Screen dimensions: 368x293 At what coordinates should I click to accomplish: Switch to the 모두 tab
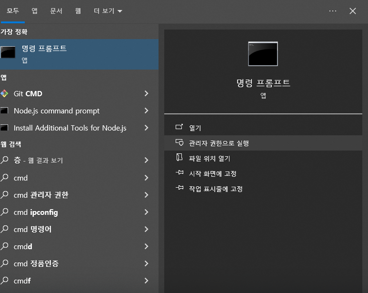[13, 11]
